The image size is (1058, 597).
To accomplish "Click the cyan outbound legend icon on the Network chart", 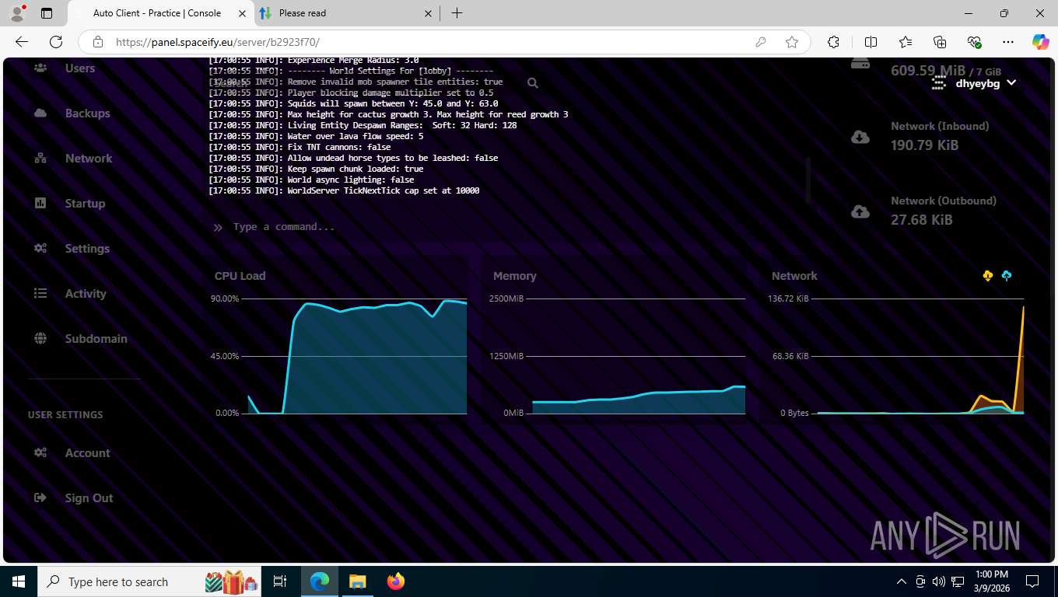I will click(1007, 276).
